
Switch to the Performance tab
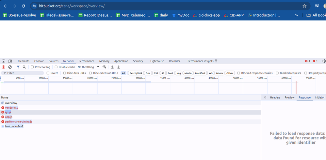[x=87, y=61]
